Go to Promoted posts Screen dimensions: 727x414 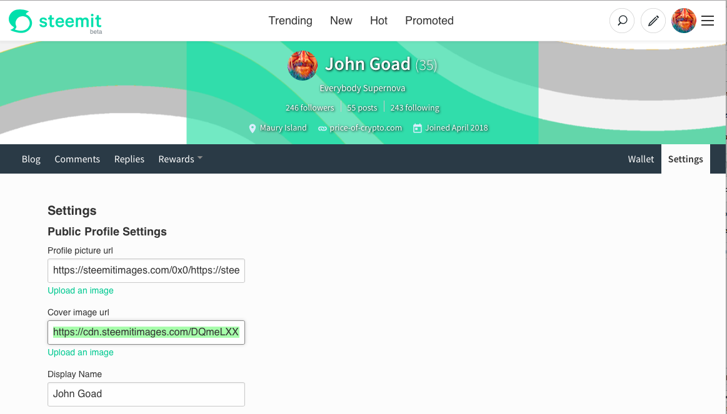429,21
